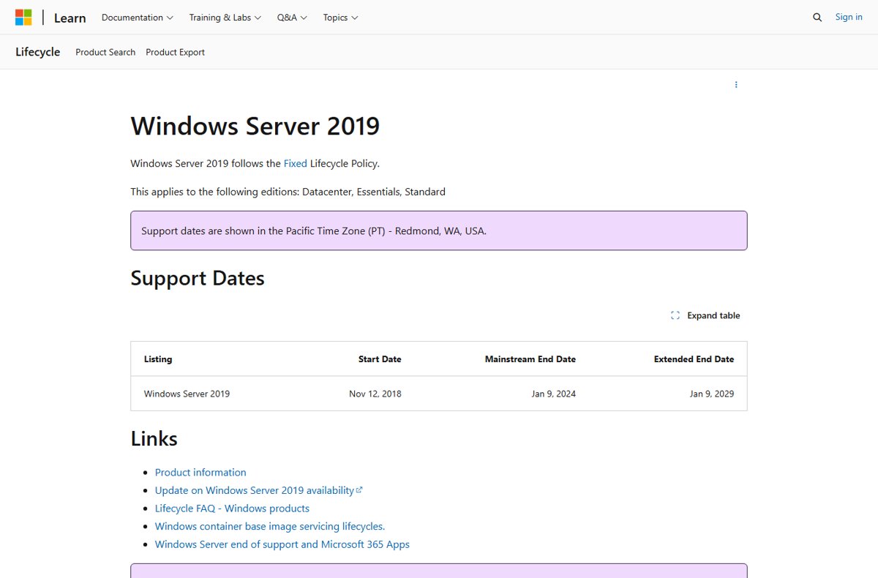Select the Jan 9, 2024 cell
878x578 pixels.
(x=554, y=394)
